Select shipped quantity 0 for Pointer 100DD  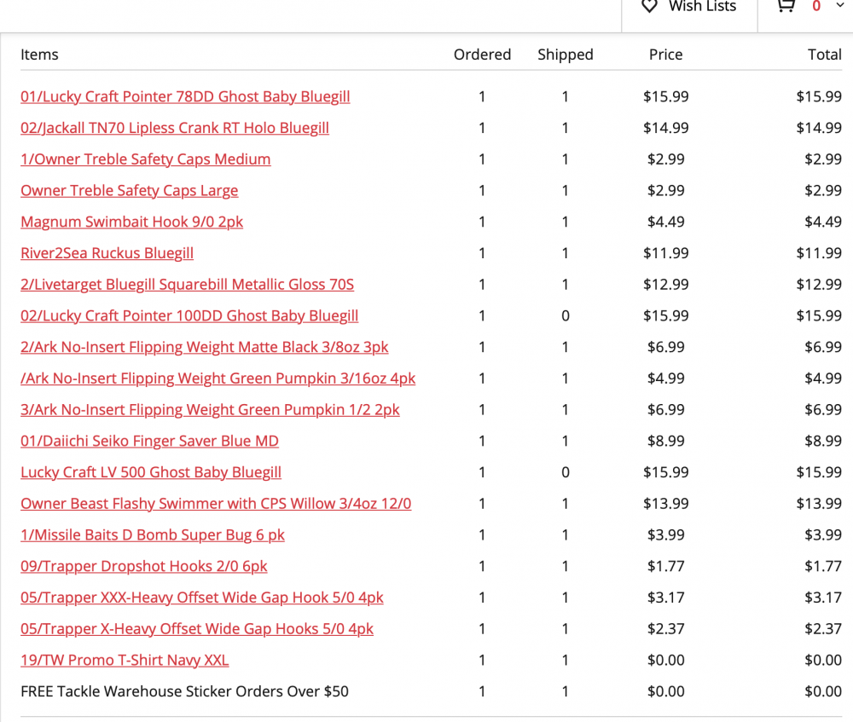point(566,316)
